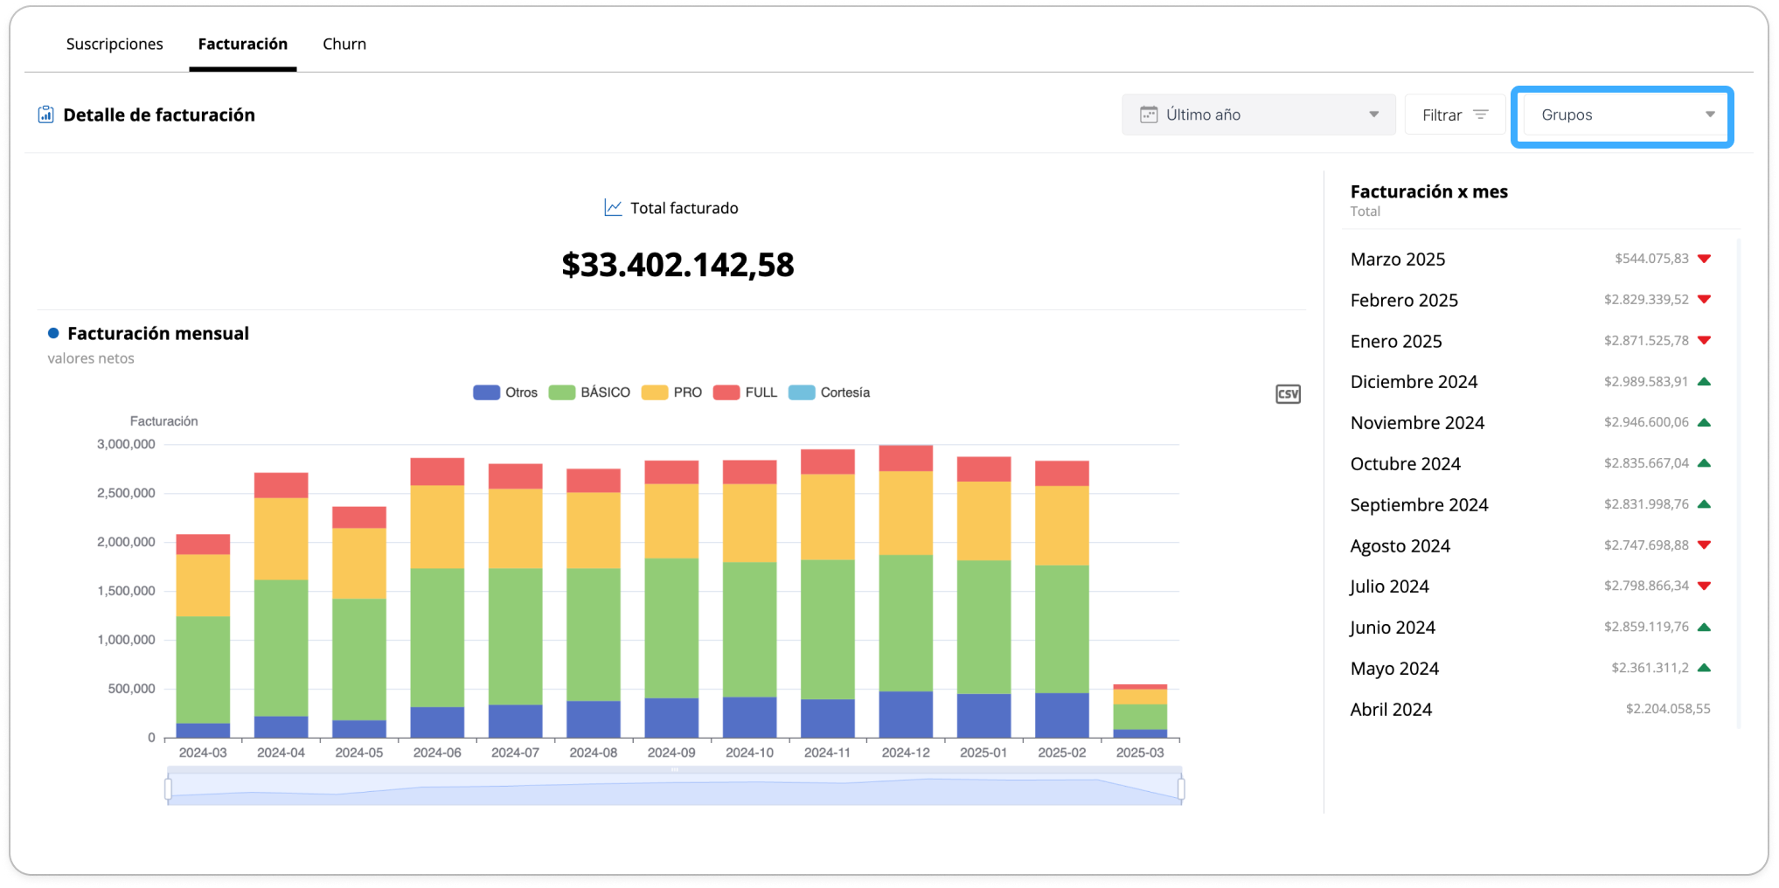Image resolution: width=1779 pixels, height=888 pixels.
Task: Select the Facturación tab
Action: click(x=243, y=44)
